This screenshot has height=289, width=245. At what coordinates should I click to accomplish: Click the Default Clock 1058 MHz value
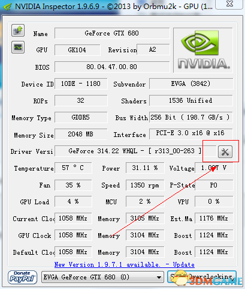pos(73,252)
